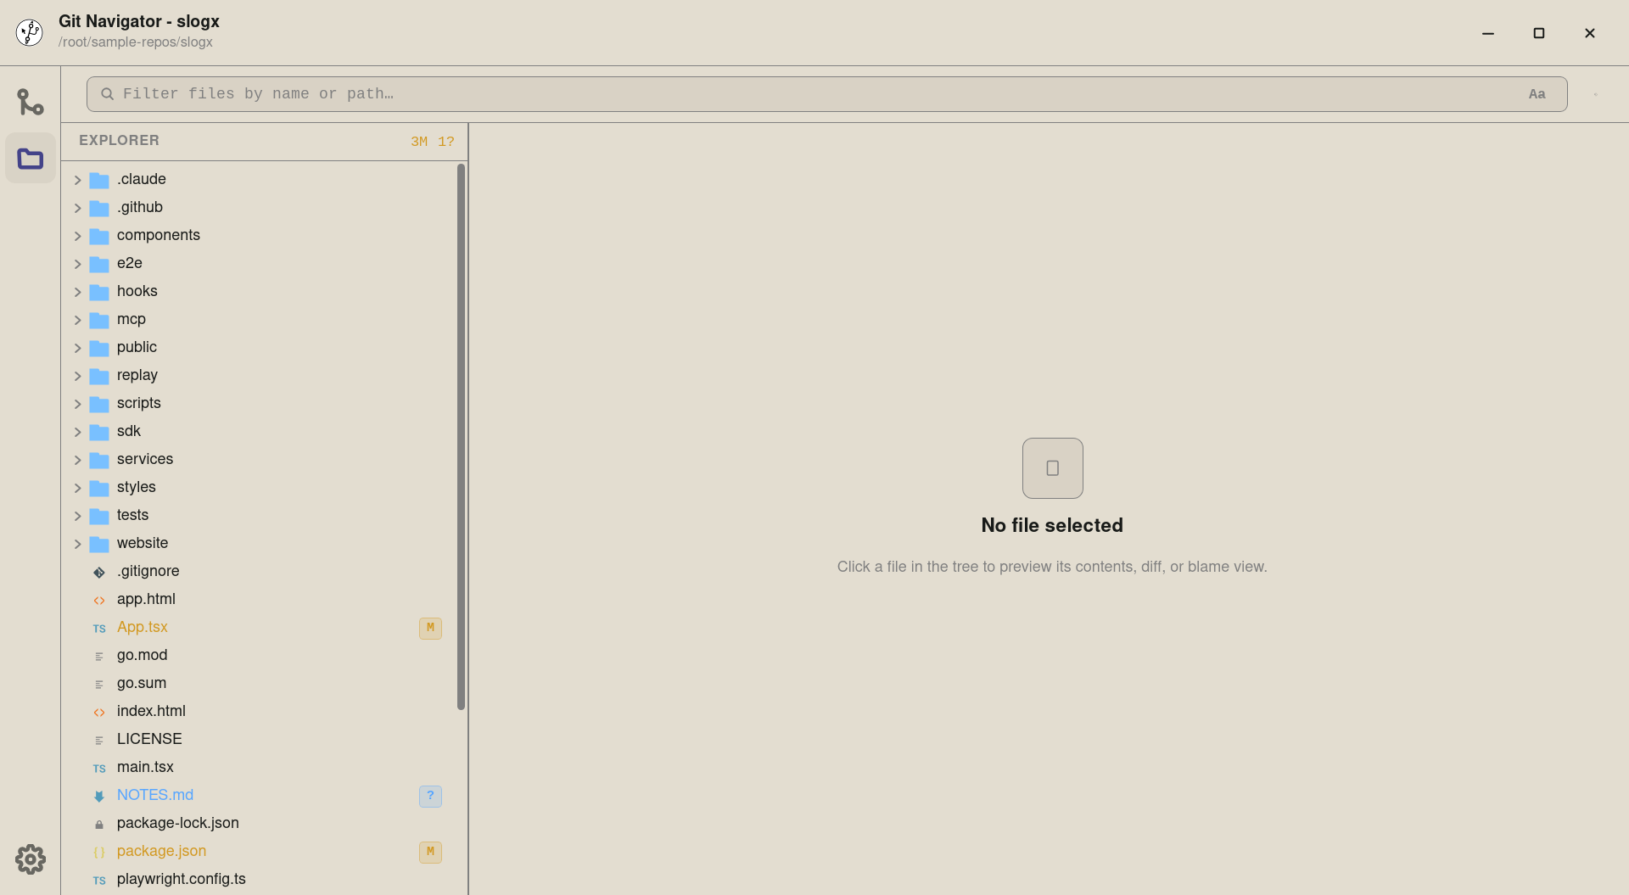Click the Git Navigator app logo
Image resolution: width=1629 pixels, height=895 pixels.
click(x=30, y=32)
